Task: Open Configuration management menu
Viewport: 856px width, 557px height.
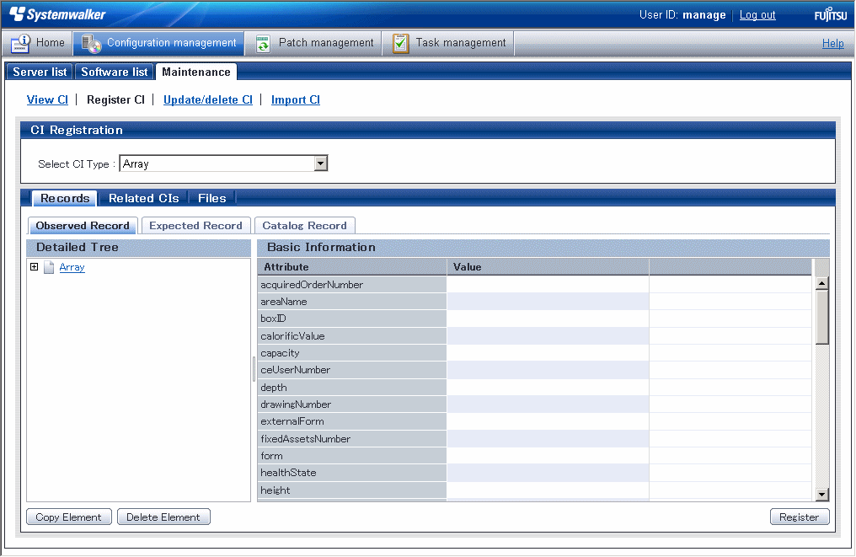Action: [x=158, y=43]
